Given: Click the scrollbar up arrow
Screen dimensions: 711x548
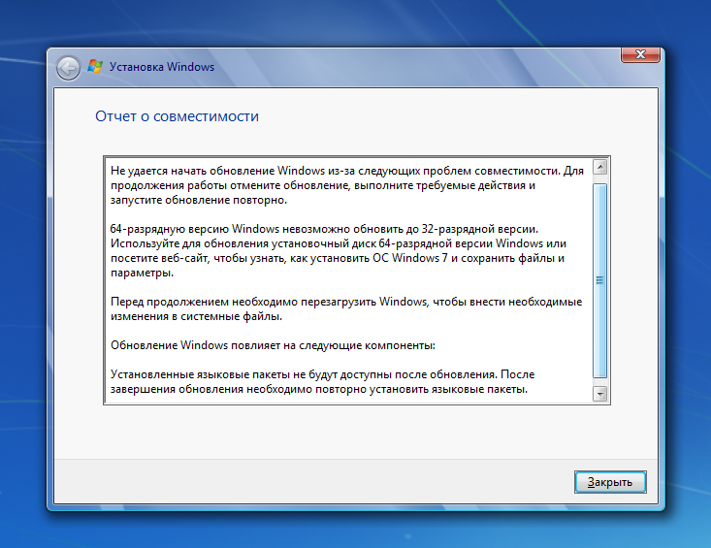Looking at the screenshot, I should point(599,167).
